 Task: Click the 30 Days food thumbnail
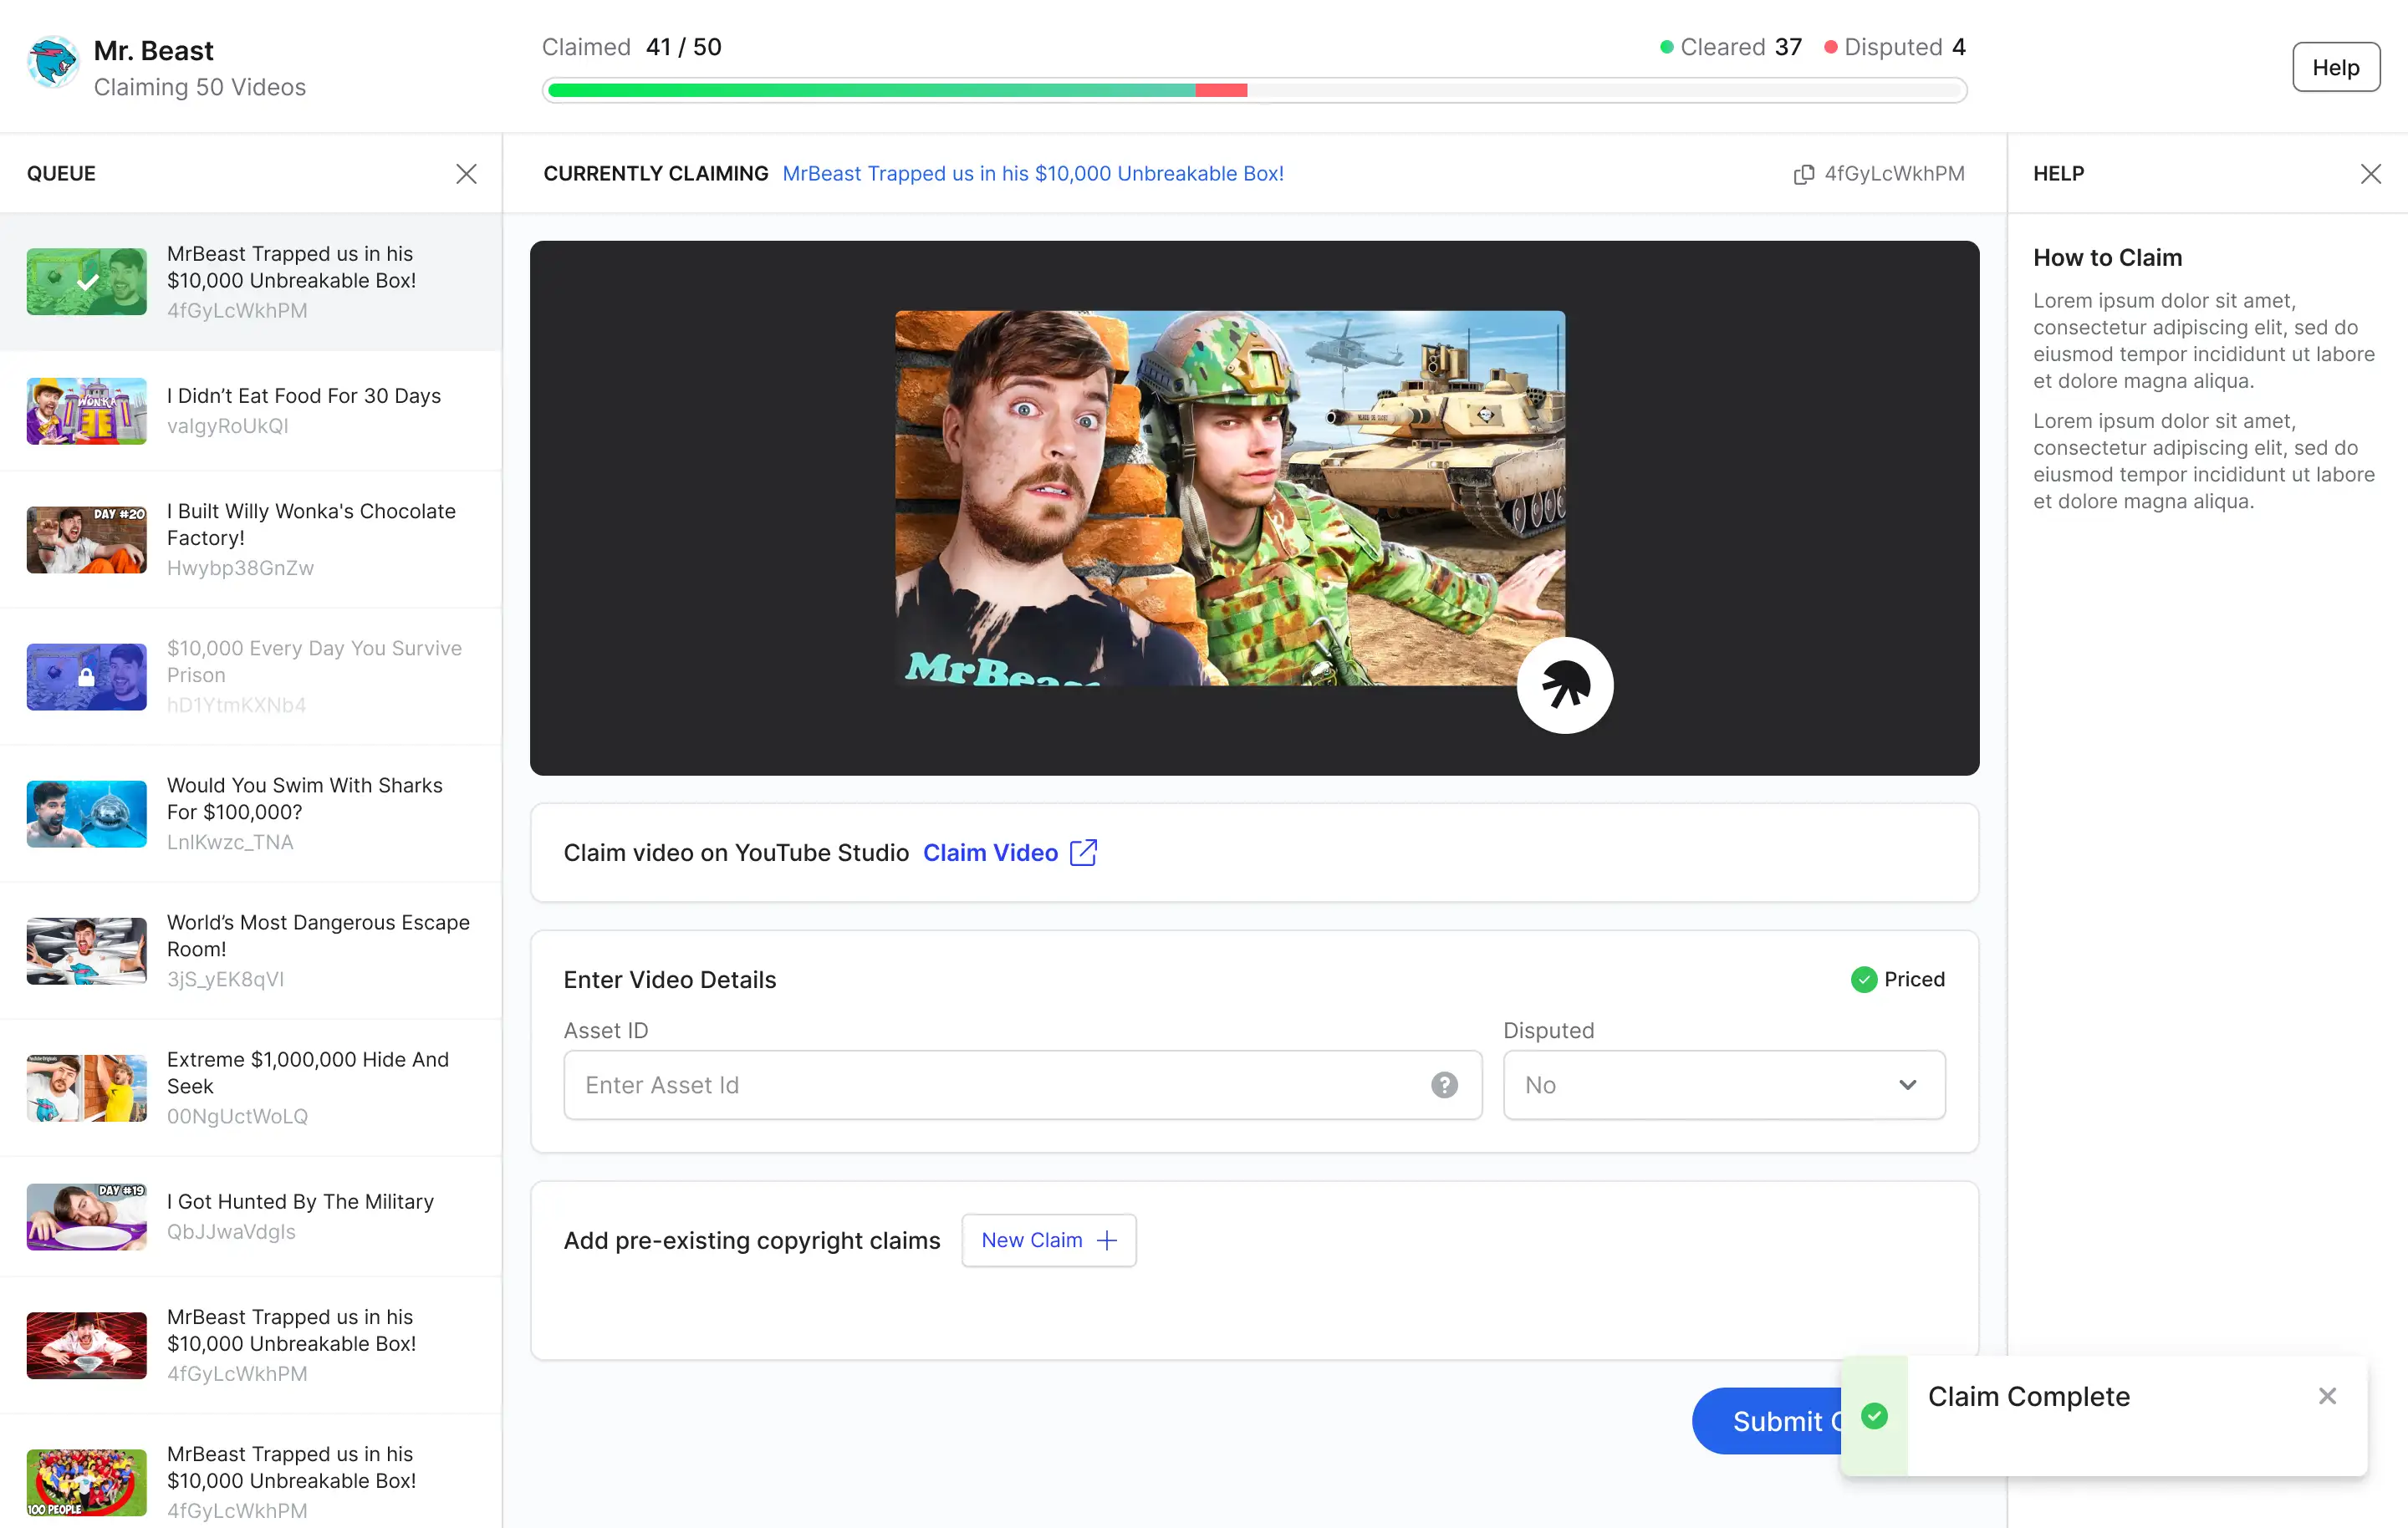(x=86, y=411)
